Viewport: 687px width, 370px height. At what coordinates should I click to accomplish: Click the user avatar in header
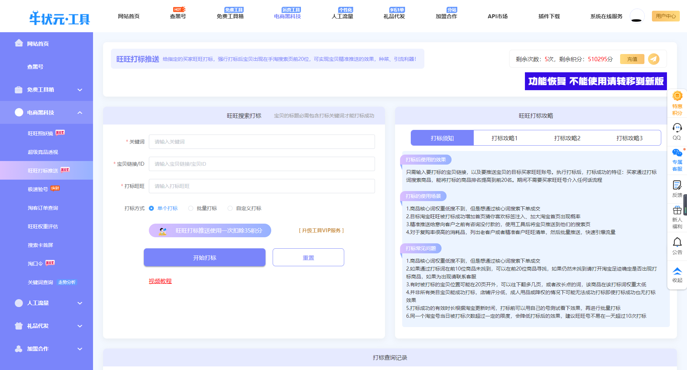pos(637,16)
